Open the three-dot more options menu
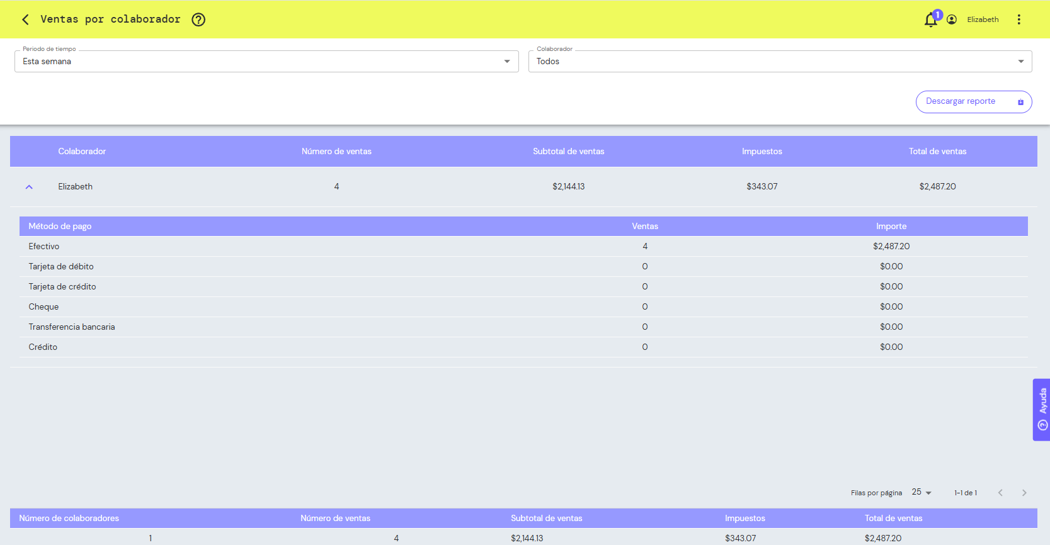The height and width of the screenshot is (545, 1050). (x=1019, y=20)
